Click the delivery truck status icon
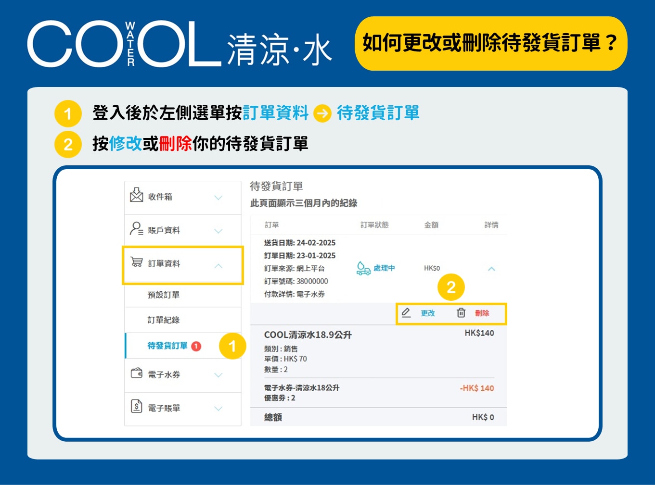 click(x=363, y=268)
